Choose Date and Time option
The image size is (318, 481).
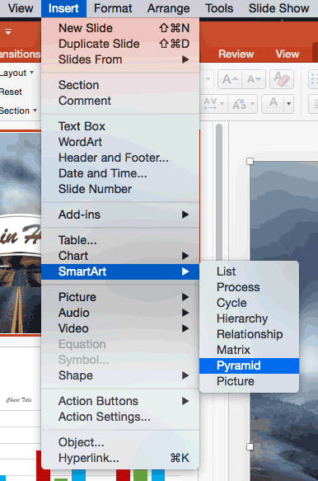(x=120, y=173)
